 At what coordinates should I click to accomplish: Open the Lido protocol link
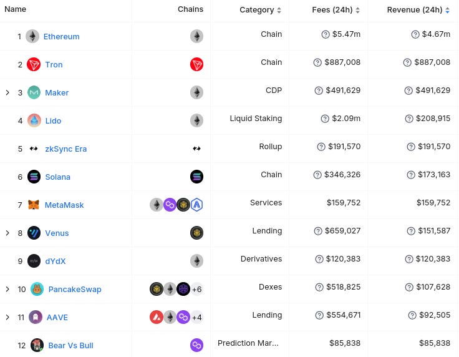tap(53, 121)
